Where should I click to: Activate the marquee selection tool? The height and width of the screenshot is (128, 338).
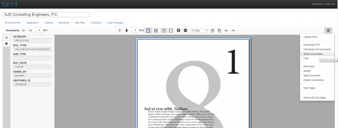pos(171,31)
